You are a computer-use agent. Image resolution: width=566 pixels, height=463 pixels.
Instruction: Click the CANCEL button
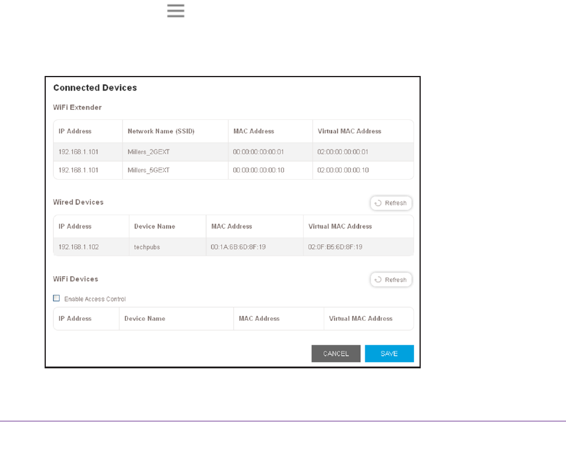coord(336,353)
